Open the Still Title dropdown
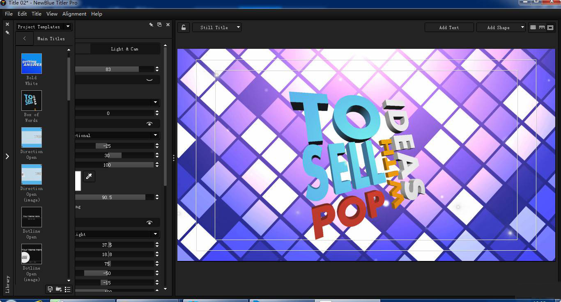This screenshot has height=302, width=561. tap(216, 27)
